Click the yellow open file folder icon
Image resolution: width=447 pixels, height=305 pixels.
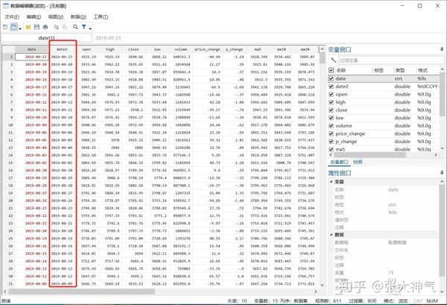pyautogui.click(x=28, y=27)
